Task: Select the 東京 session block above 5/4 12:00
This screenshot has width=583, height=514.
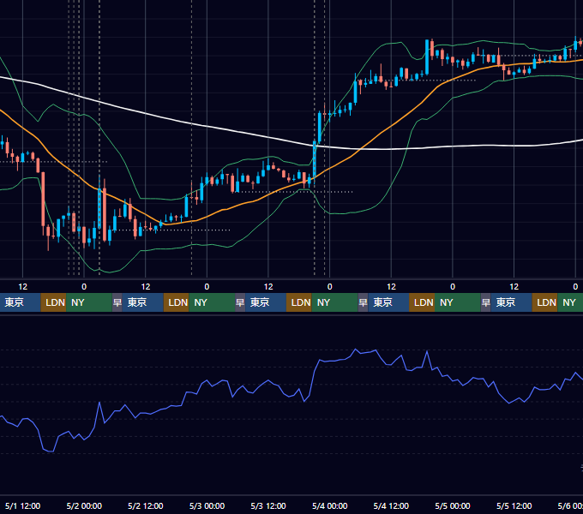Action: coord(388,302)
